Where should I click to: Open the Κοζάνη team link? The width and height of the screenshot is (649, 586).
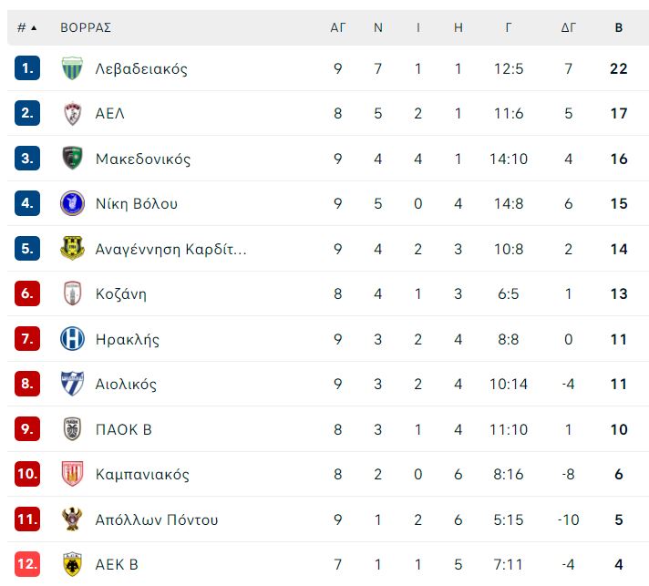coord(121,293)
